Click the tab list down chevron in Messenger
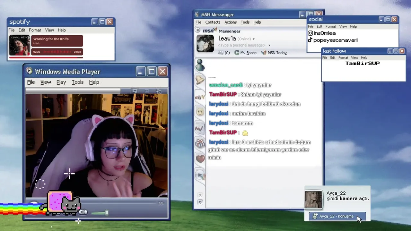Image resolution: width=411 pixels, height=231 pixels. click(200, 202)
